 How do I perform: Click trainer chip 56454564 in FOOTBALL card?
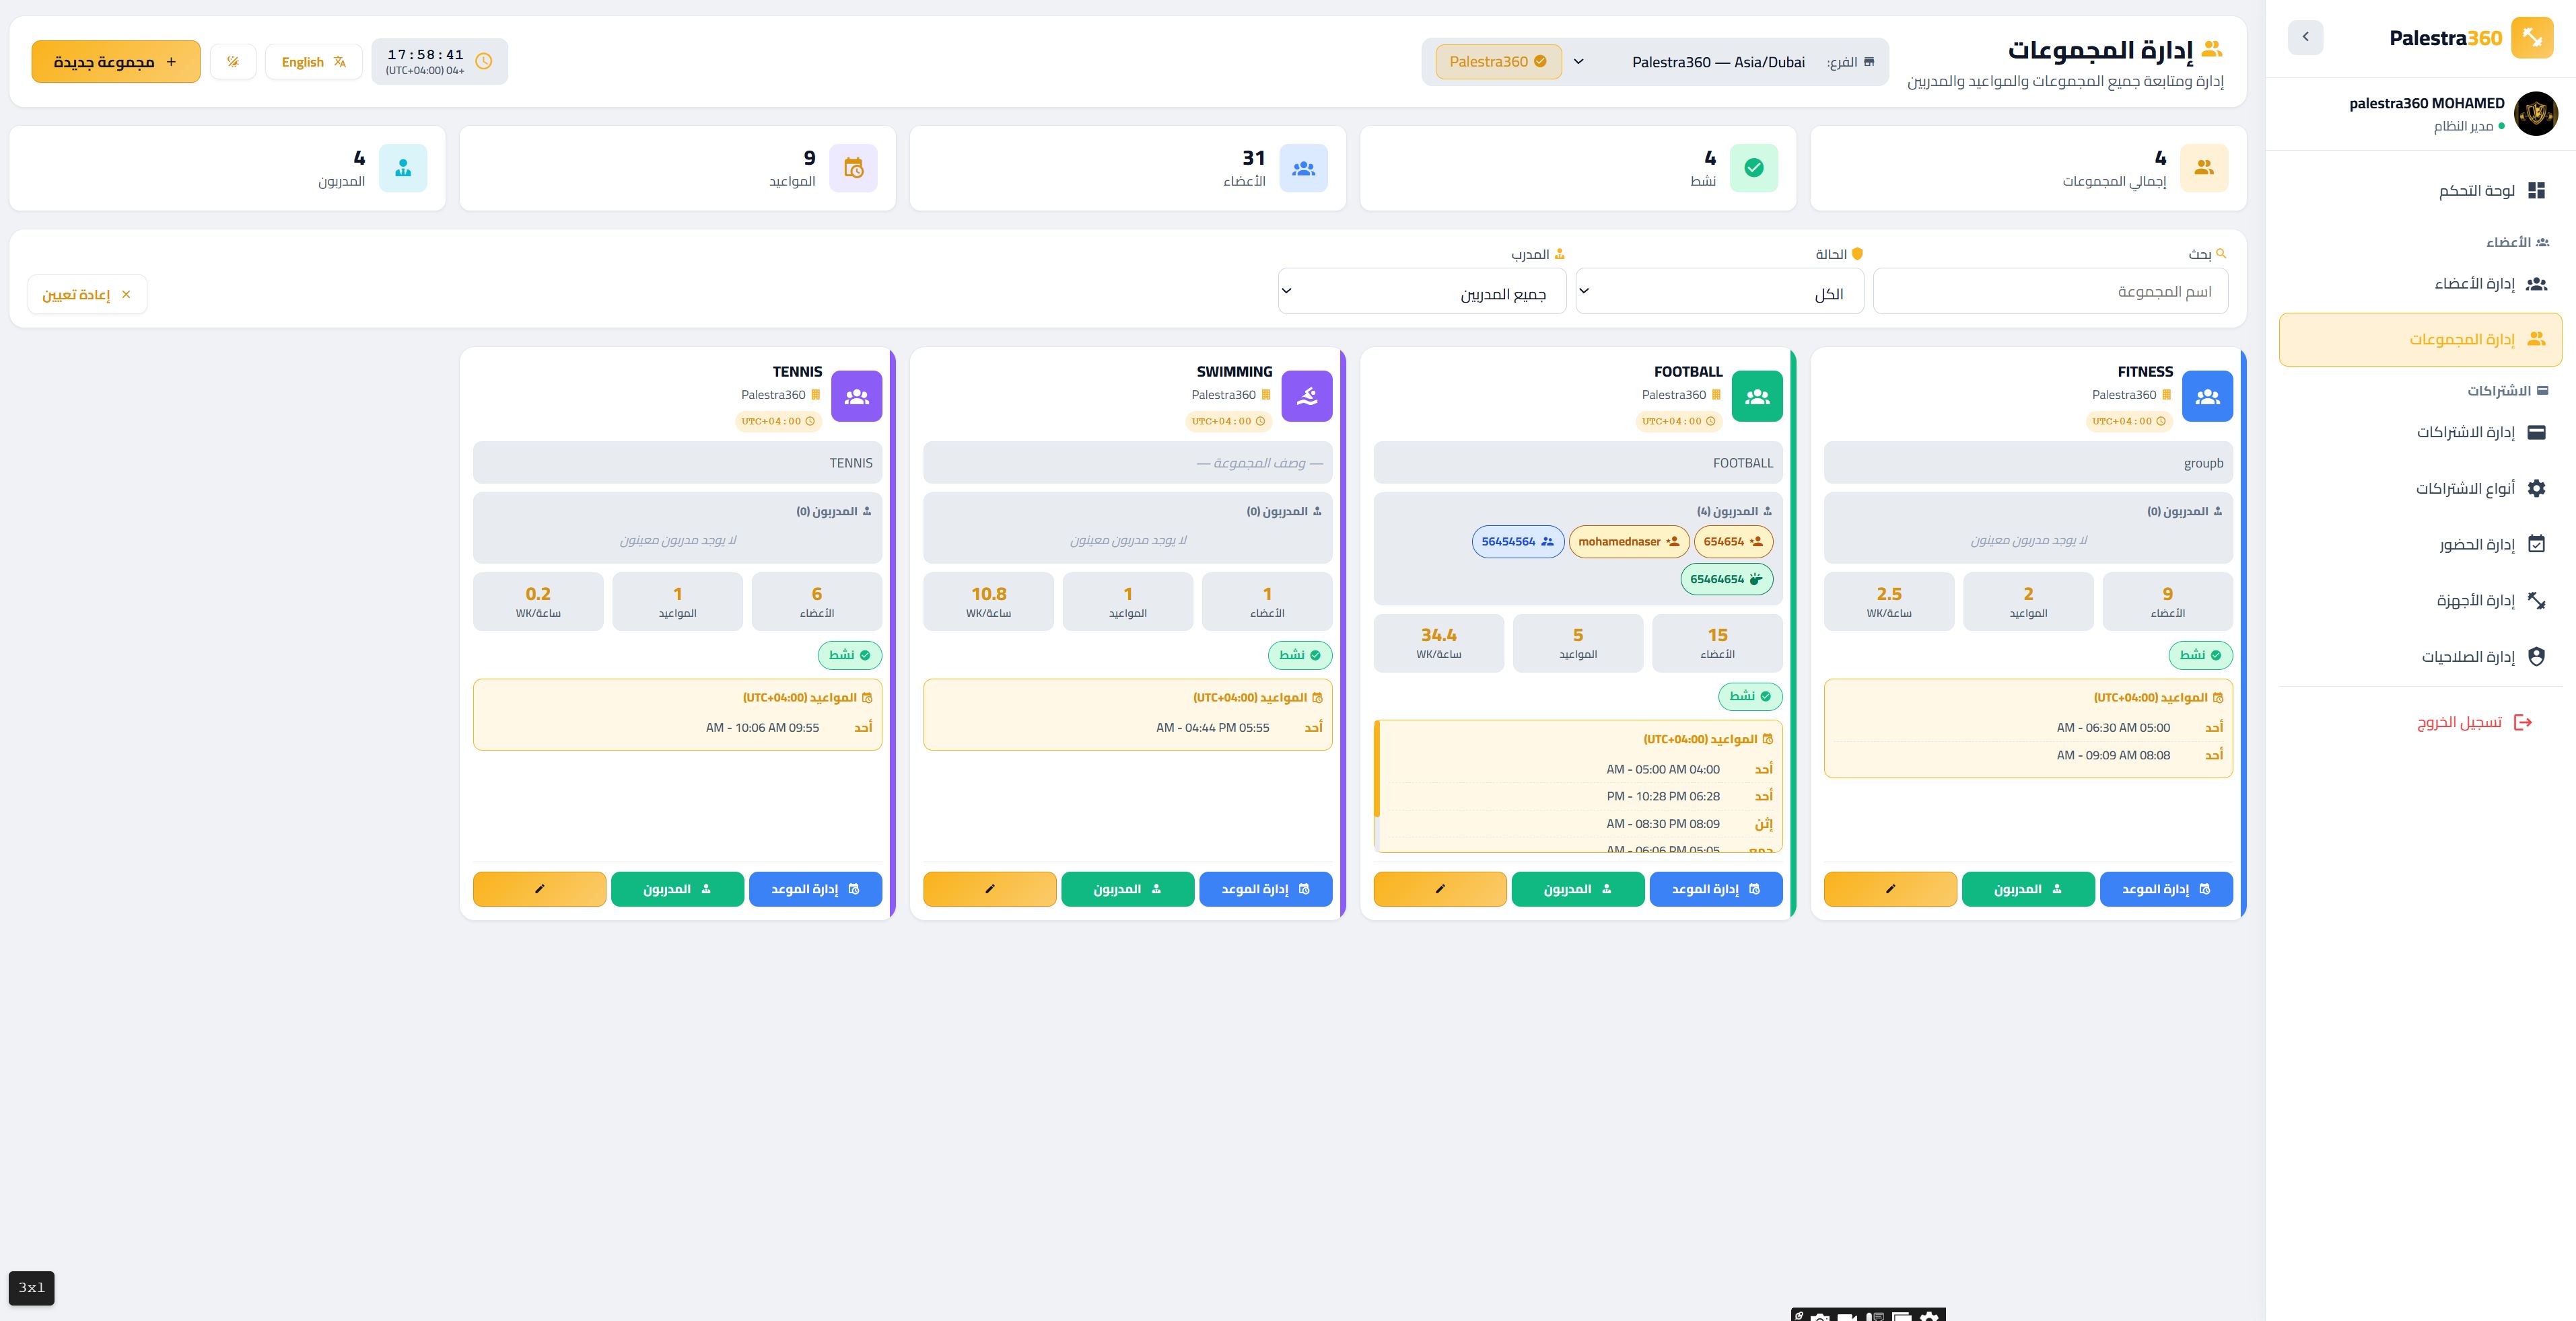click(x=1518, y=541)
